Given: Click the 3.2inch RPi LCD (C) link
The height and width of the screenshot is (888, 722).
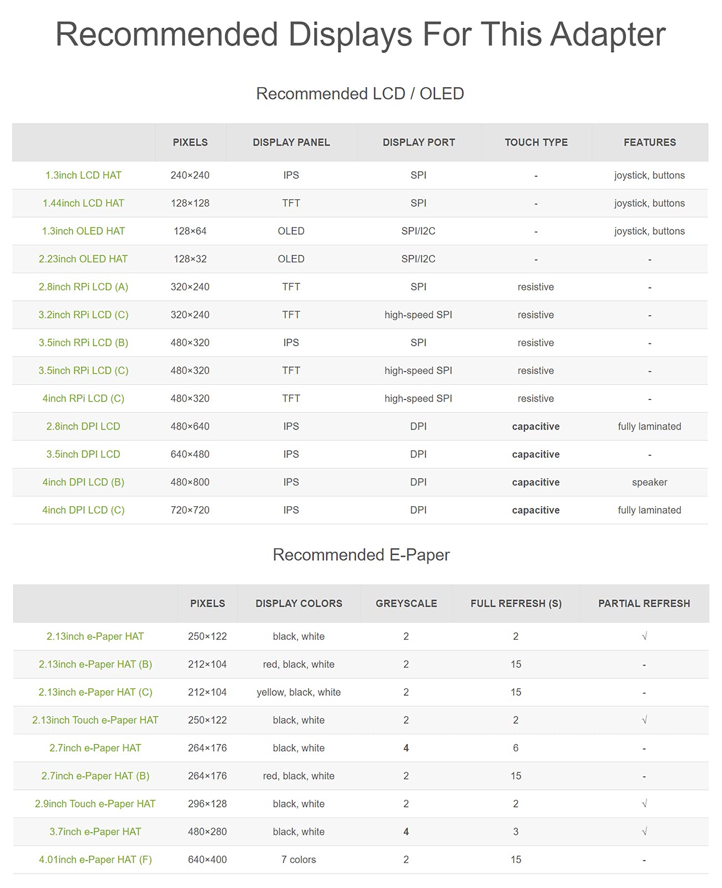Looking at the screenshot, I should click(x=83, y=315).
